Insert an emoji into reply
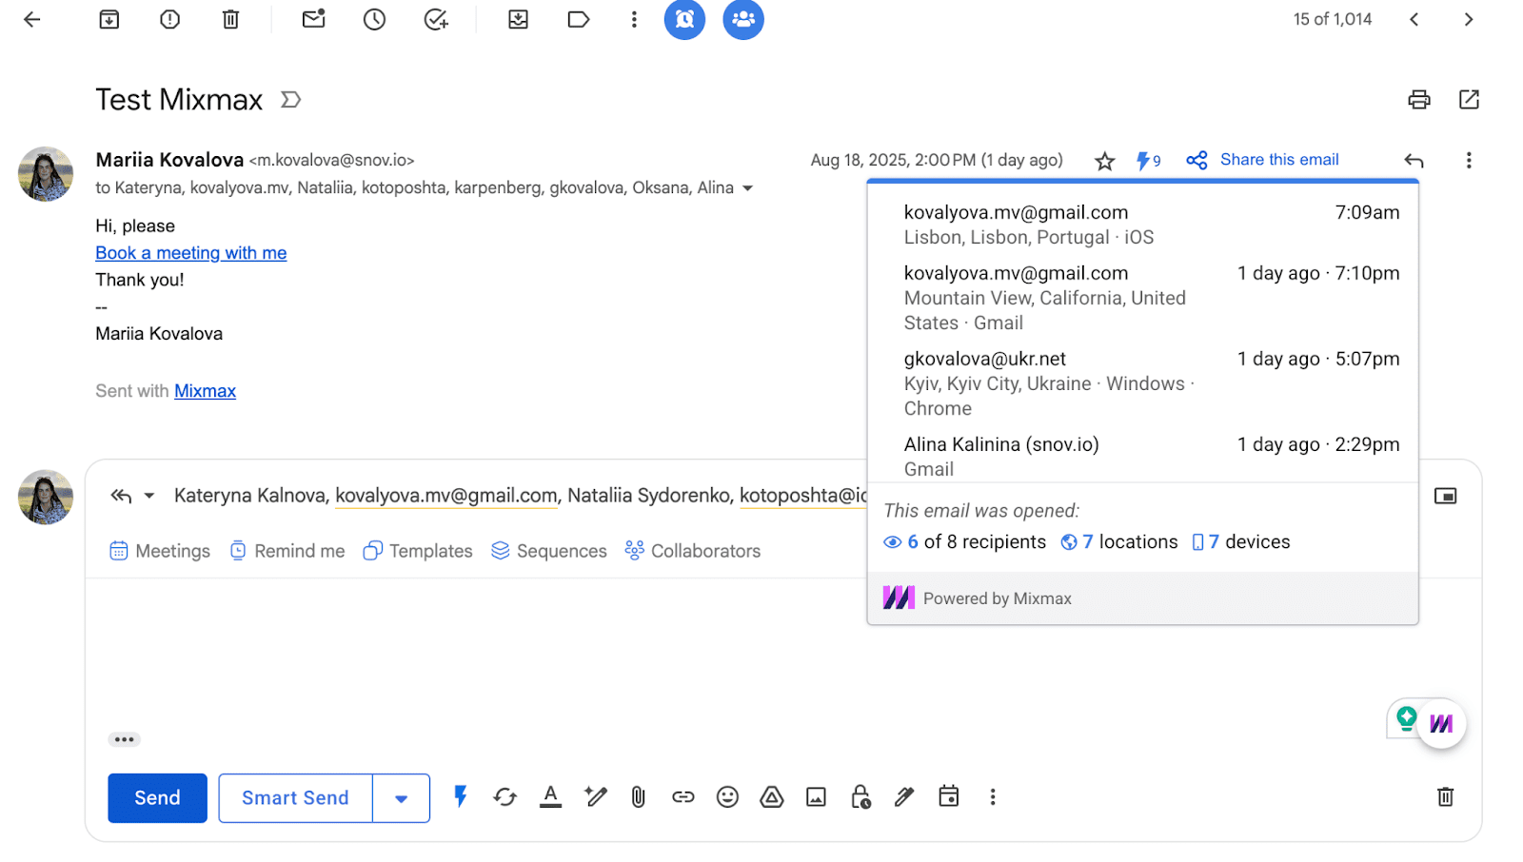This screenshot has width=1523, height=862. pyautogui.click(x=727, y=797)
